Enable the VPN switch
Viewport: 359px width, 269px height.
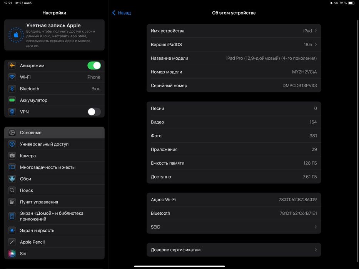pyautogui.click(x=94, y=112)
